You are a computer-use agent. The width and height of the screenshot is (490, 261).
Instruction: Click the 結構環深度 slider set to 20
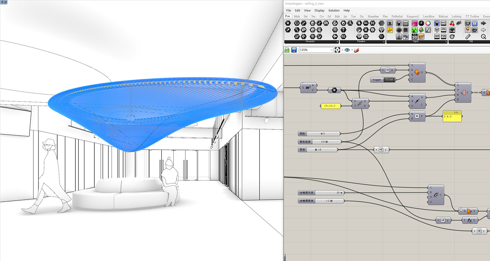point(321,193)
